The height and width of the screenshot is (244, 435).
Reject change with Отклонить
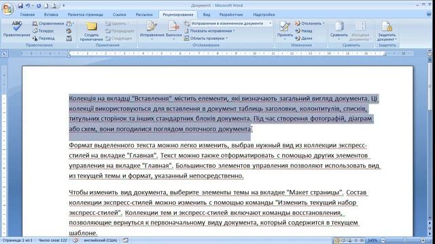pos(308,24)
